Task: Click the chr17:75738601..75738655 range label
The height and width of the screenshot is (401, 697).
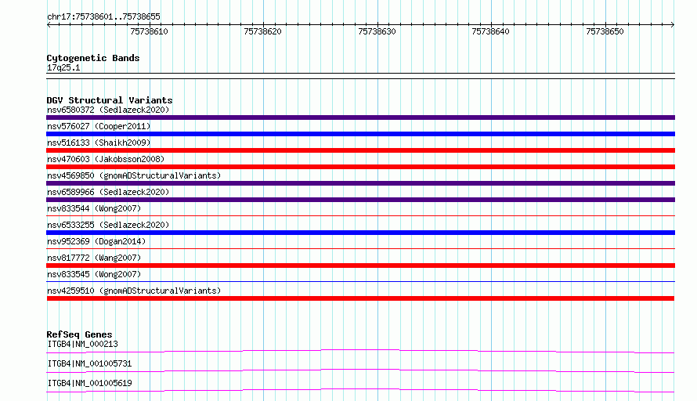Action: [103, 17]
